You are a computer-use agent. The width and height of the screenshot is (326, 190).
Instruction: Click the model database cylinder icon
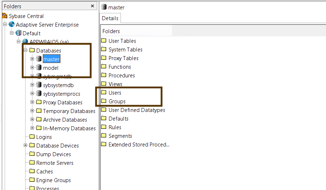click(x=39, y=67)
